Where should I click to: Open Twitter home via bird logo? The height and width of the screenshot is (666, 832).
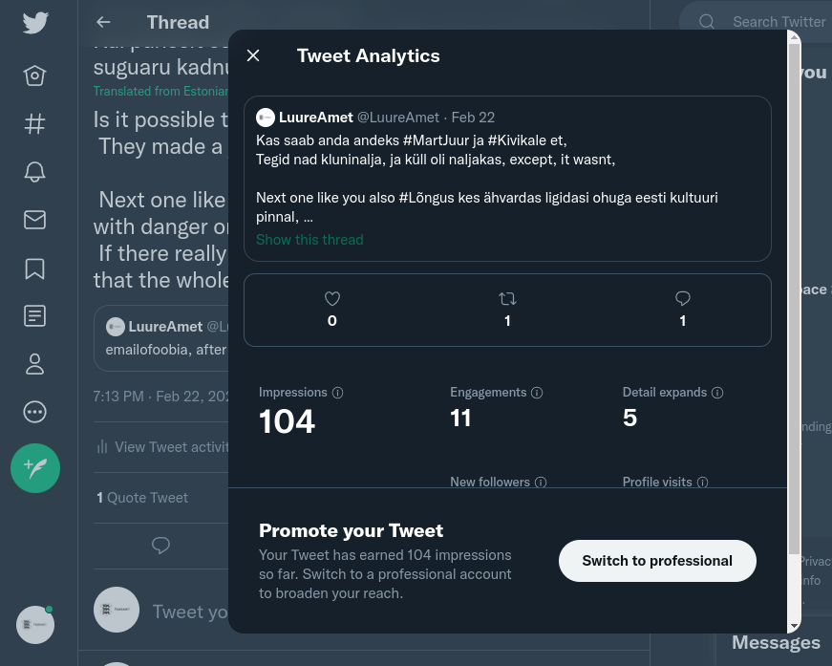[x=35, y=23]
